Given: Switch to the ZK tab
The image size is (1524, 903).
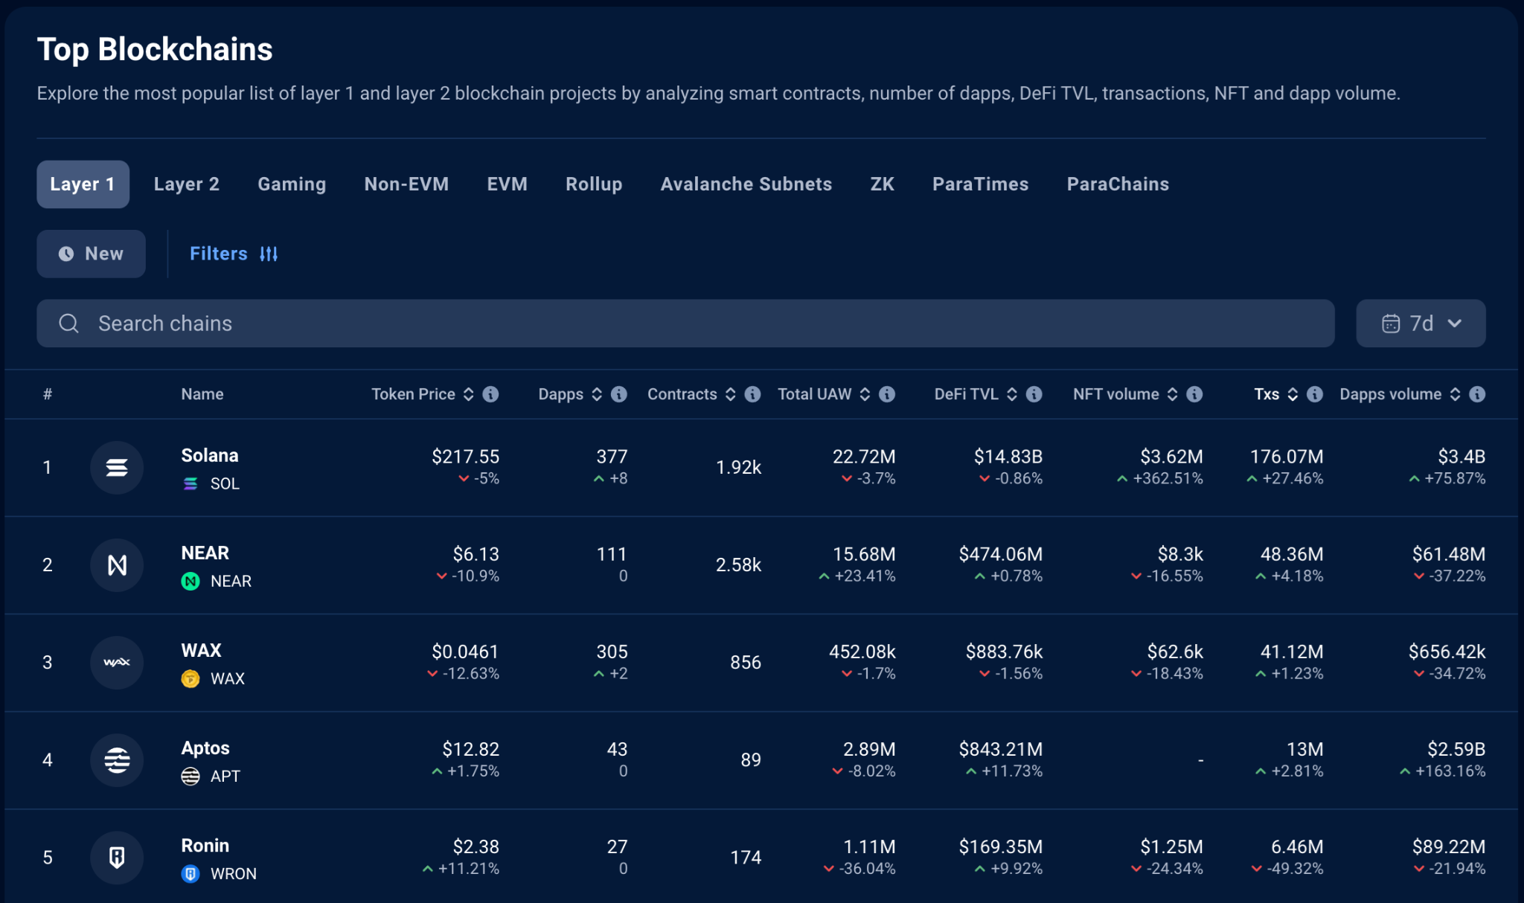Looking at the screenshot, I should point(882,184).
